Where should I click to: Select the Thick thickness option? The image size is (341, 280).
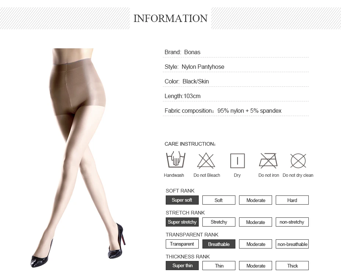[292, 266]
